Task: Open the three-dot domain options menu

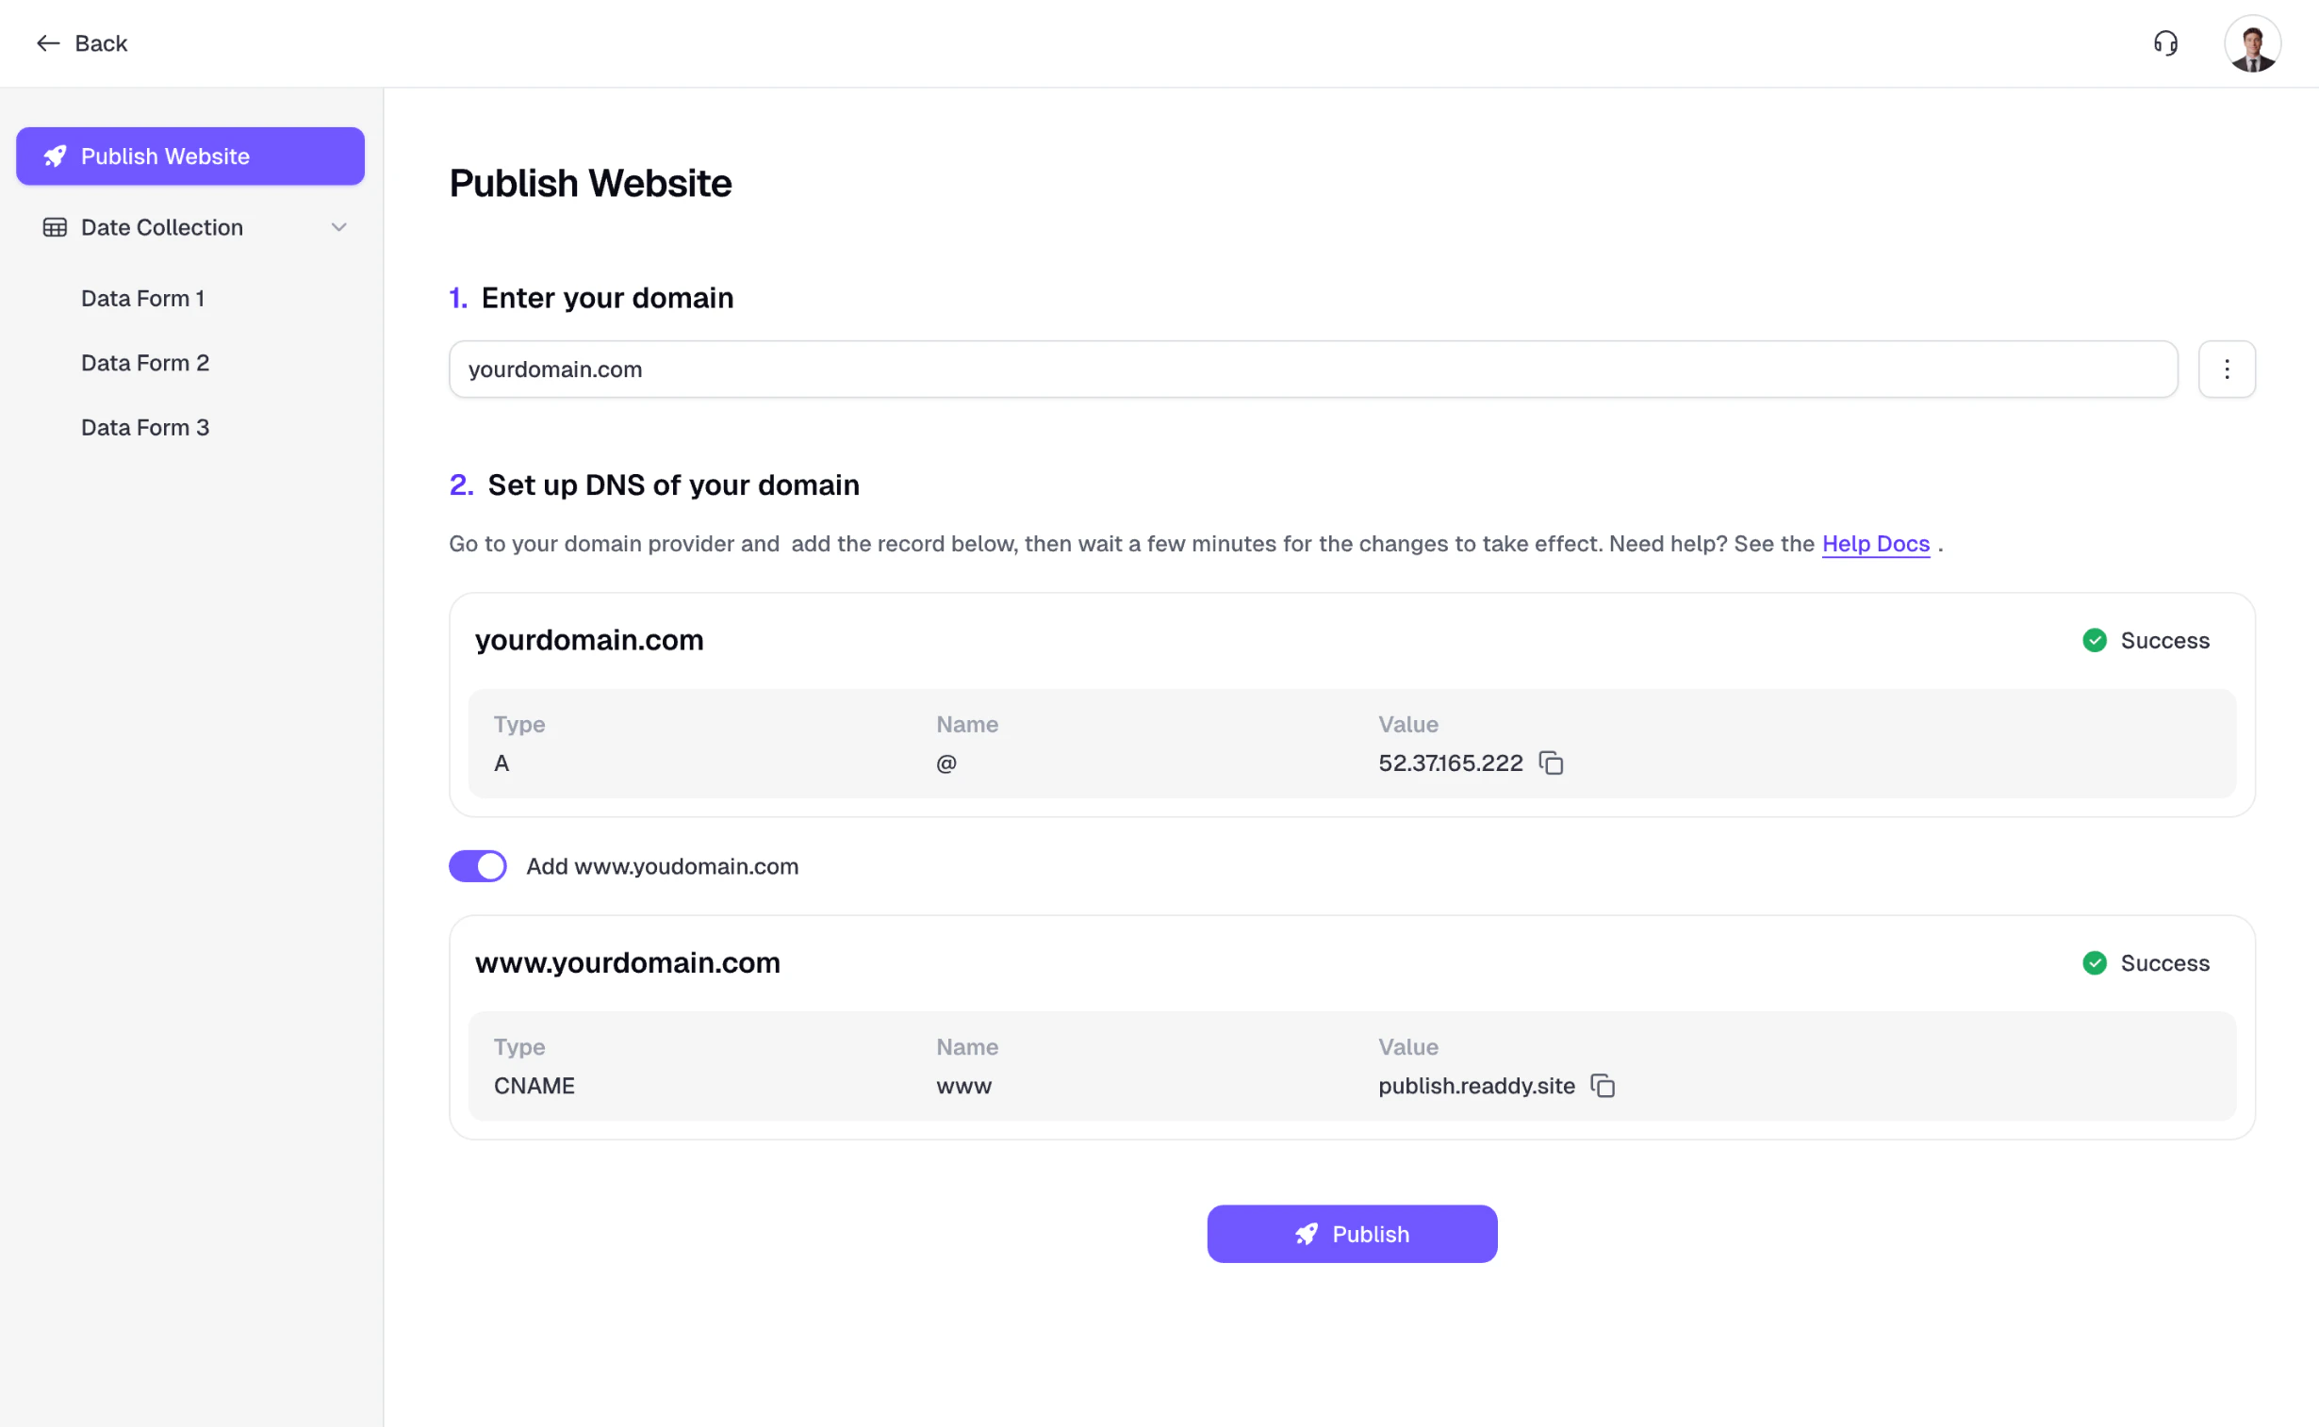Action: click(2227, 369)
